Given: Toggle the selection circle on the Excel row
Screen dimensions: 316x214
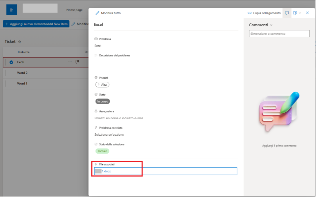Looking at the screenshot, I should pyautogui.click(x=11, y=62).
